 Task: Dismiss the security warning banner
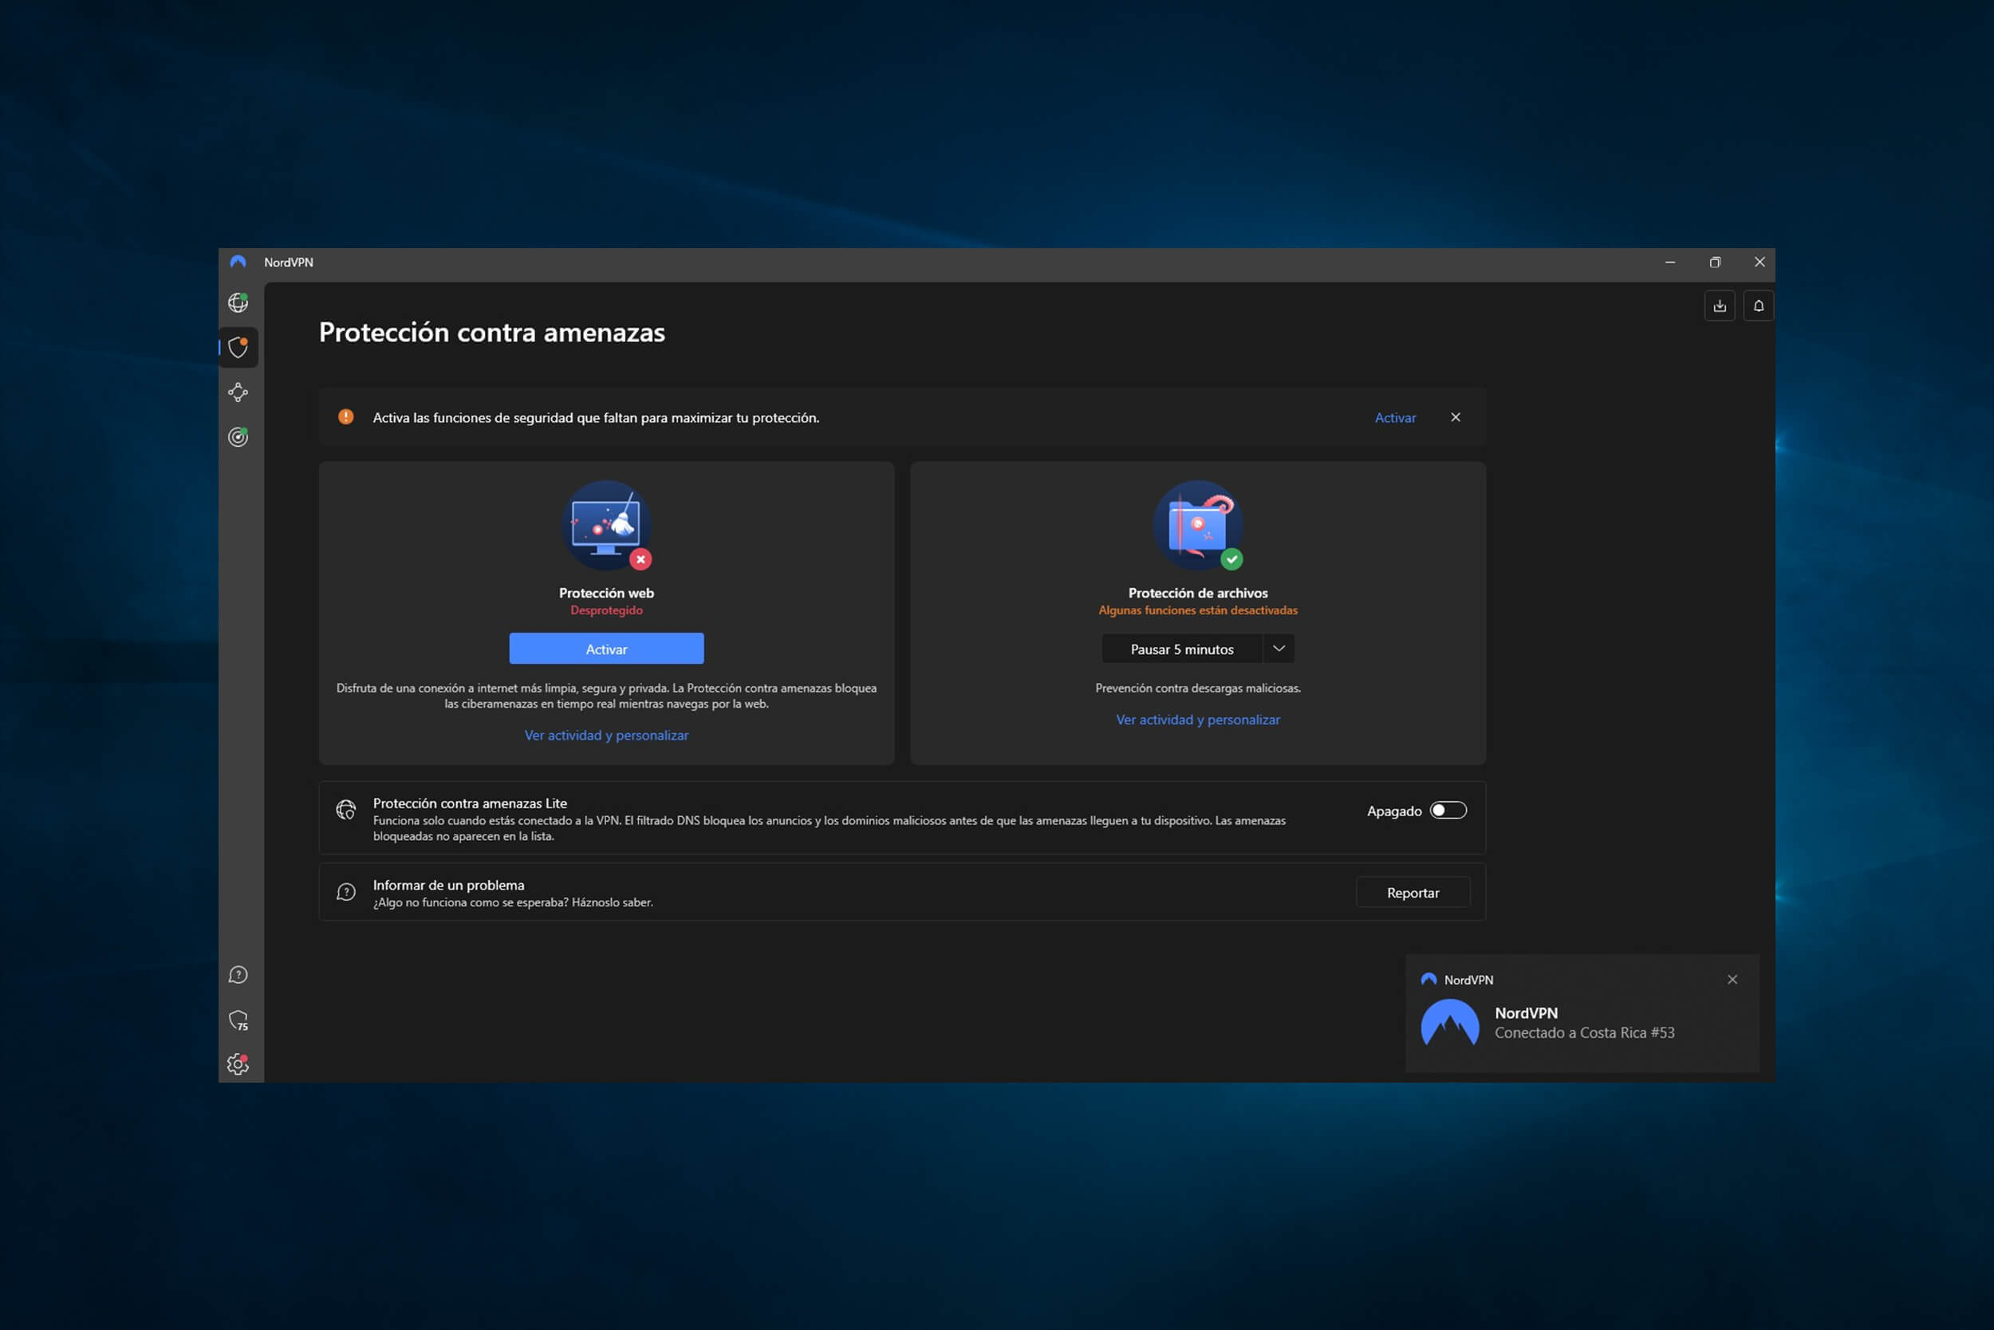pyautogui.click(x=1456, y=417)
